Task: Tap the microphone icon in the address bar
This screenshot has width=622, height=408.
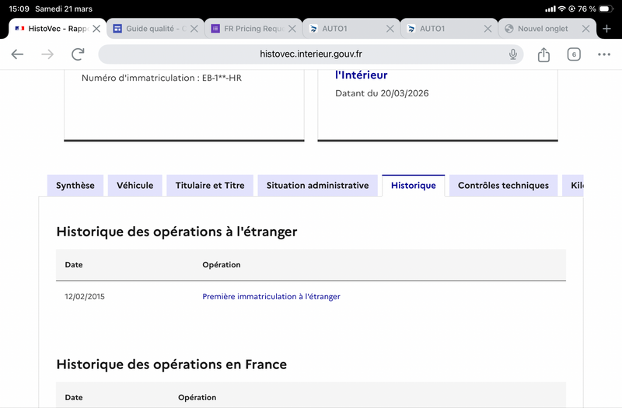Action: (513, 54)
